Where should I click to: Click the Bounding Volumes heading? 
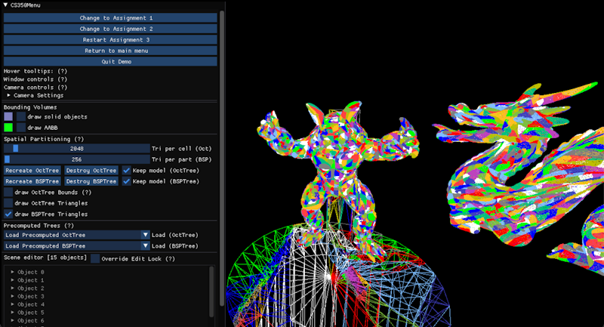[30, 107]
